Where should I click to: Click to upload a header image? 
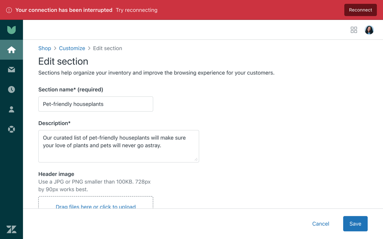pyautogui.click(x=95, y=207)
